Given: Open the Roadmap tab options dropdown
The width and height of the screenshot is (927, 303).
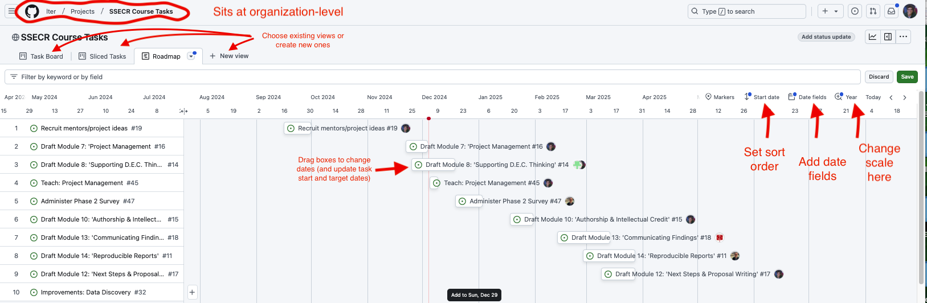Looking at the screenshot, I should coord(191,56).
